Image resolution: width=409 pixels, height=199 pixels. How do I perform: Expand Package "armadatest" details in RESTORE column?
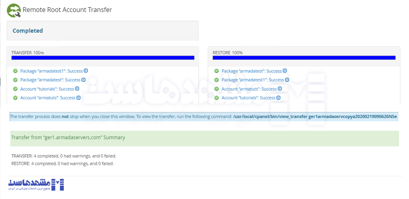pyautogui.click(x=285, y=71)
